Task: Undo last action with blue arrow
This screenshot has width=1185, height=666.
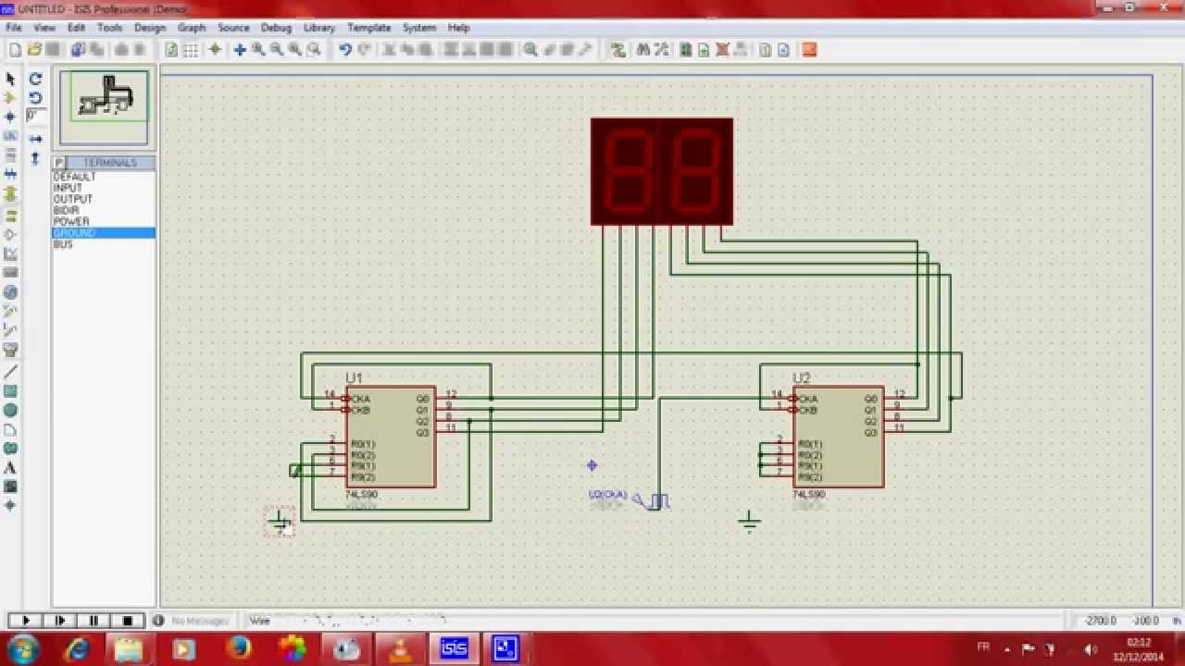Action: (344, 50)
